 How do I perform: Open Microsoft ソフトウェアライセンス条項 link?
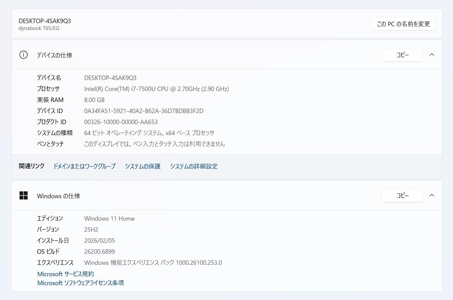(x=80, y=283)
